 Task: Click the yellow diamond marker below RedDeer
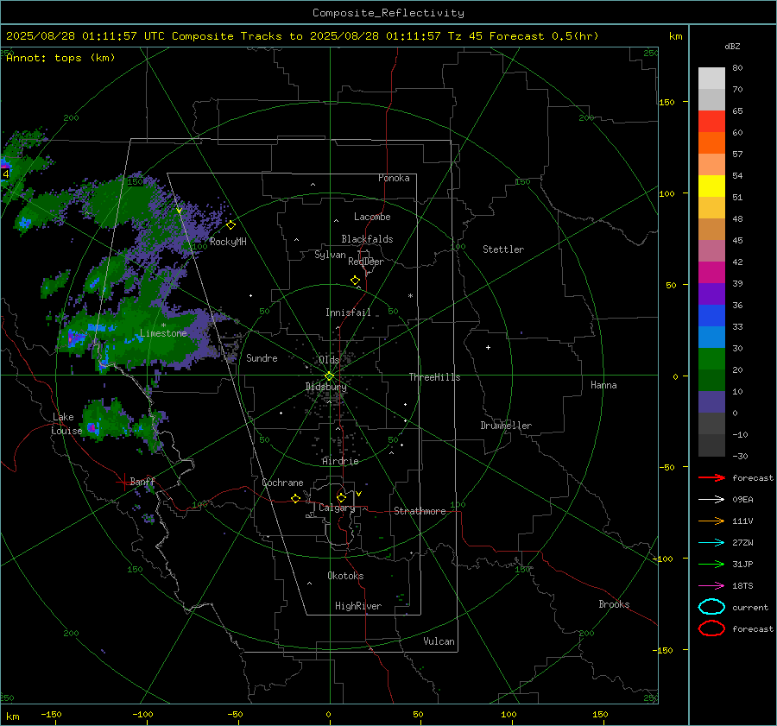tap(355, 281)
